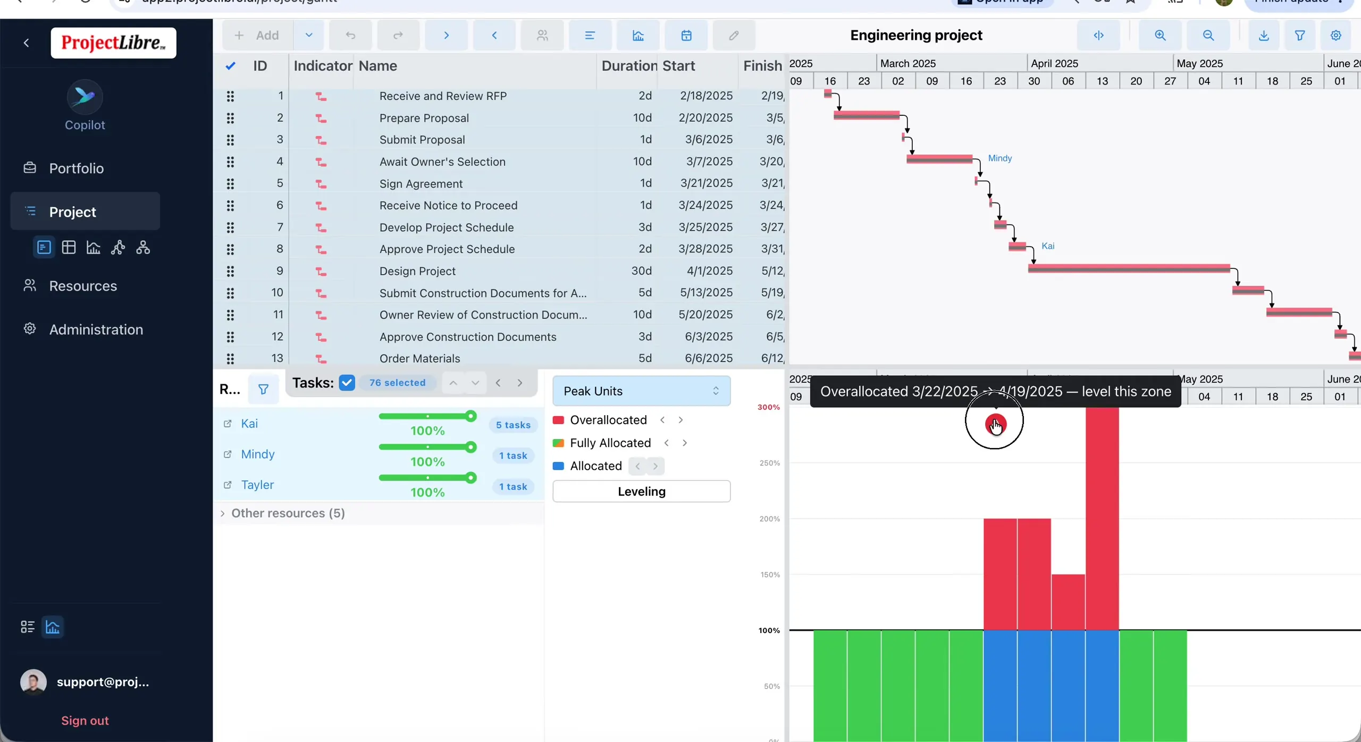Open the Administration menu item
The height and width of the screenshot is (742, 1361).
coord(85,329)
